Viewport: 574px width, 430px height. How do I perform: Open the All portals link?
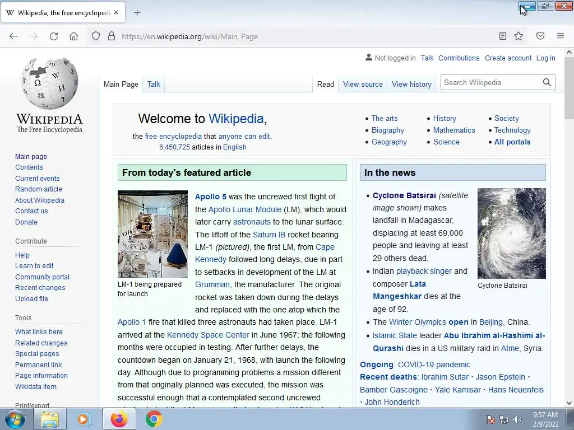[512, 142]
